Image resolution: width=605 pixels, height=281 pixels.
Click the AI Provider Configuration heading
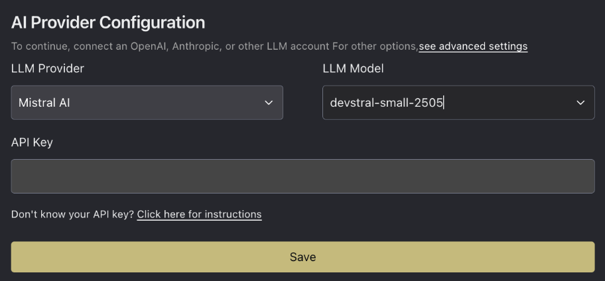(x=108, y=22)
